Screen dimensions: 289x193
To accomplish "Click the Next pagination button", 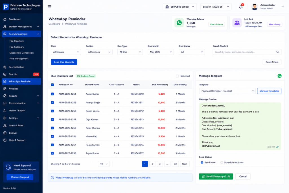I will [185, 164].
